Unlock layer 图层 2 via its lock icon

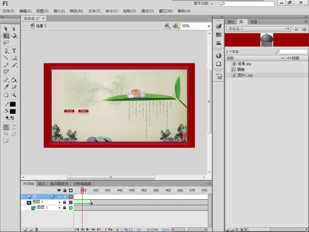click(x=64, y=202)
